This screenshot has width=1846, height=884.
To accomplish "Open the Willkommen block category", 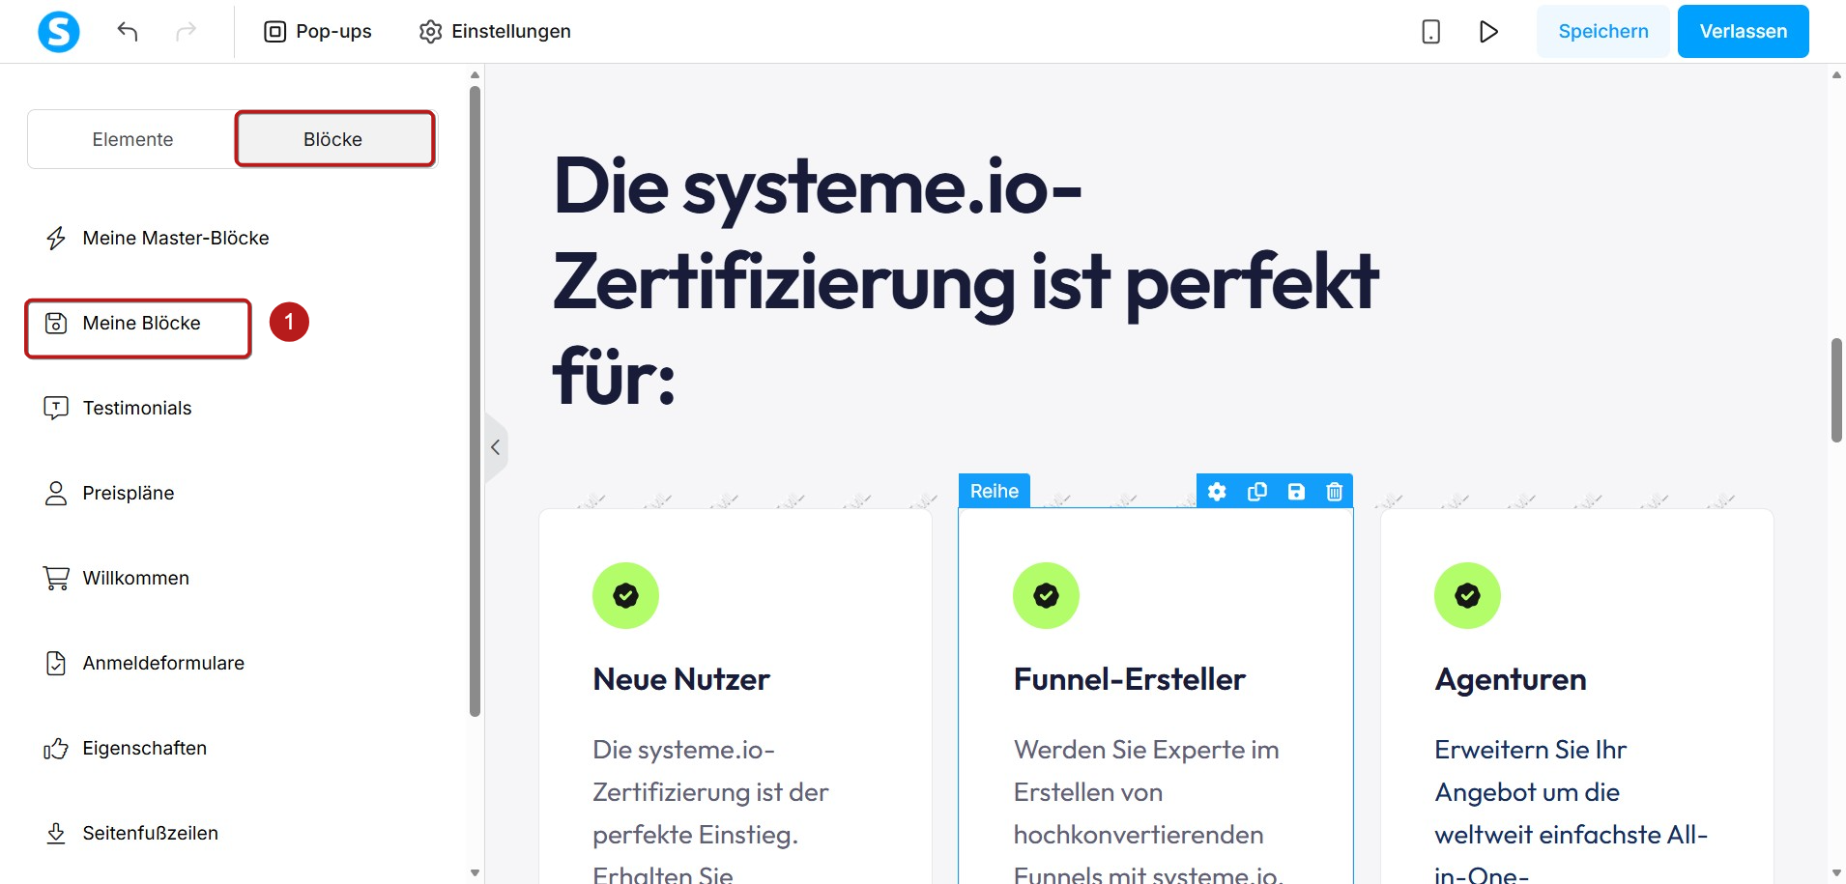I will pyautogui.click(x=117, y=578).
